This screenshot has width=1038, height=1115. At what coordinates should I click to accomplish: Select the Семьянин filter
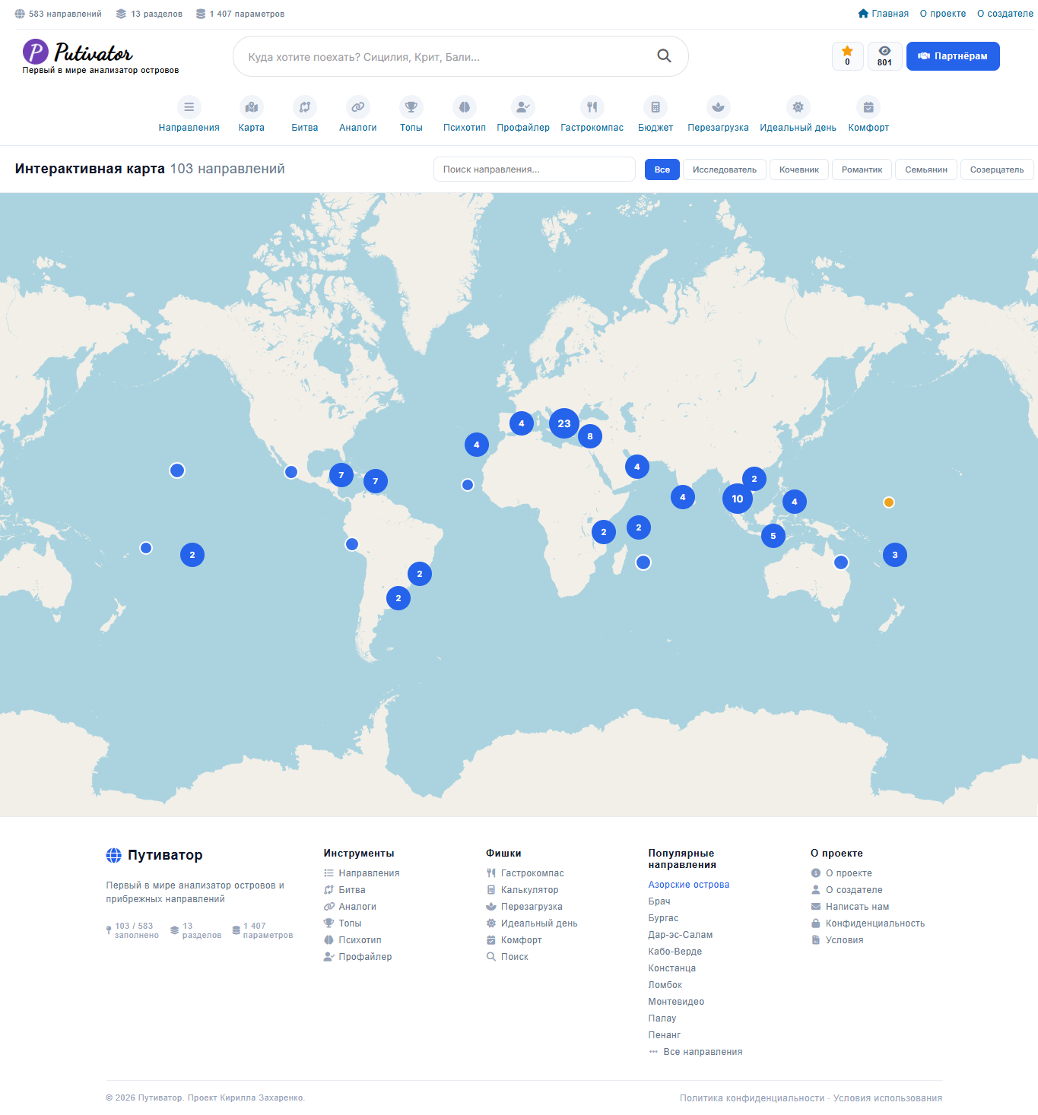(926, 169)
